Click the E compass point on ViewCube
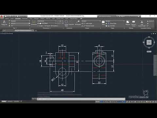Screen dimensions: 157x118 (x=154, y=42)
